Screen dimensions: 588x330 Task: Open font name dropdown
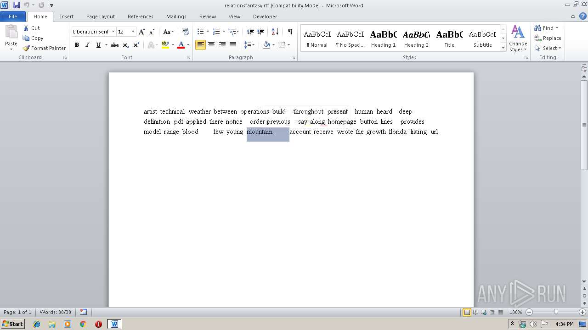[x=113, y=32]
